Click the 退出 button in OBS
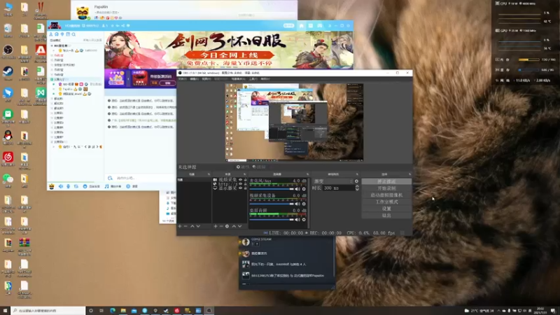The width and height of the screenshot is (560, 315). point(386,216)
